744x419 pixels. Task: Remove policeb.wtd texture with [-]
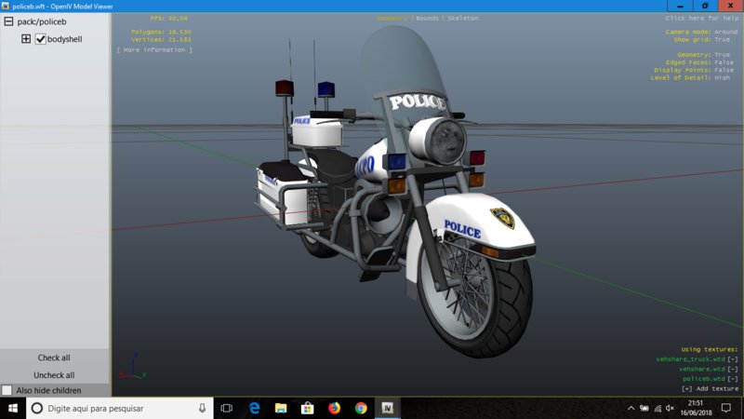click(733, 379)
